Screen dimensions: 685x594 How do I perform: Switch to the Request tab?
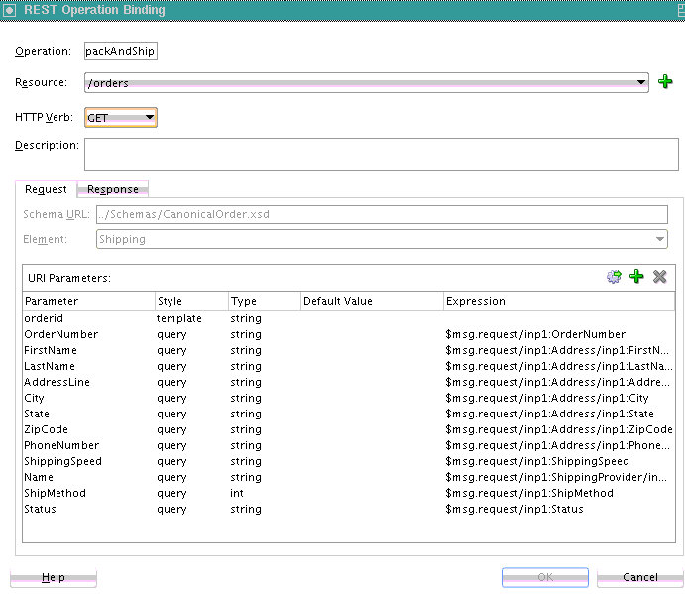click(x=46, y=189)
